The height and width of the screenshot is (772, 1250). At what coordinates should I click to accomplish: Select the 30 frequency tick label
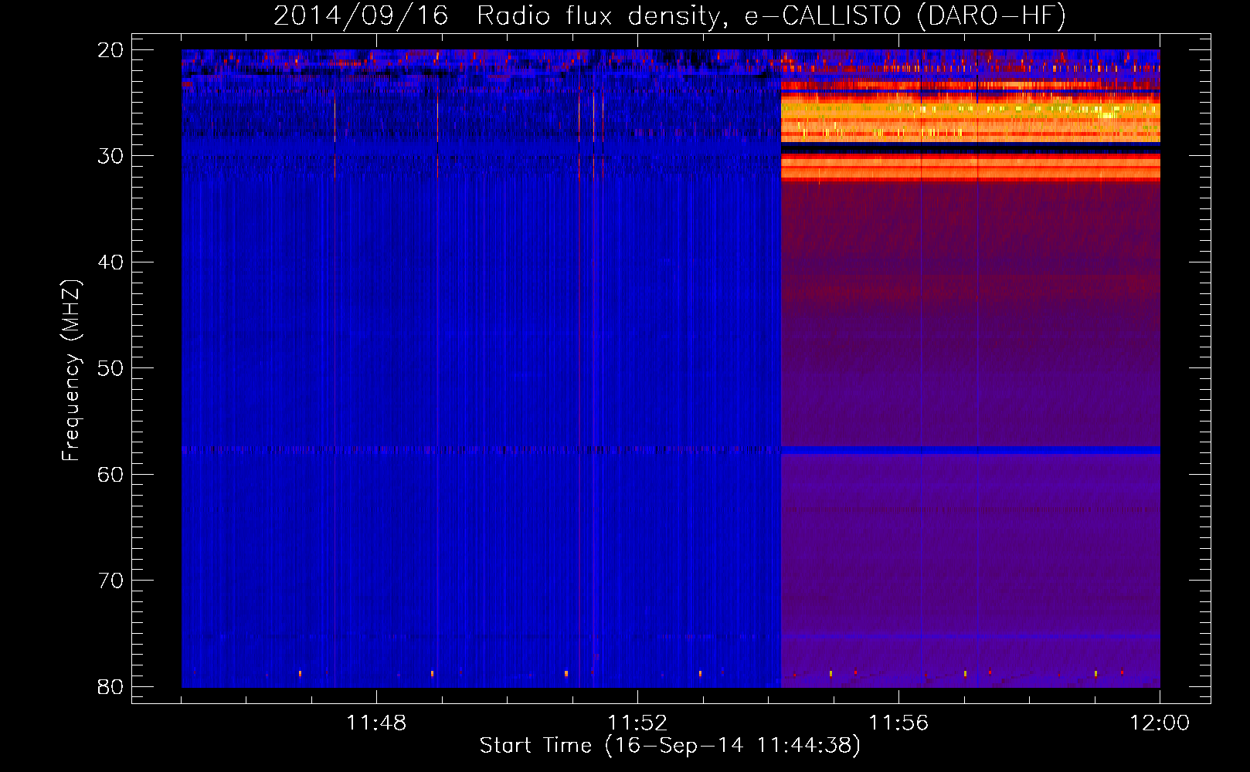(x=110, y=156)
